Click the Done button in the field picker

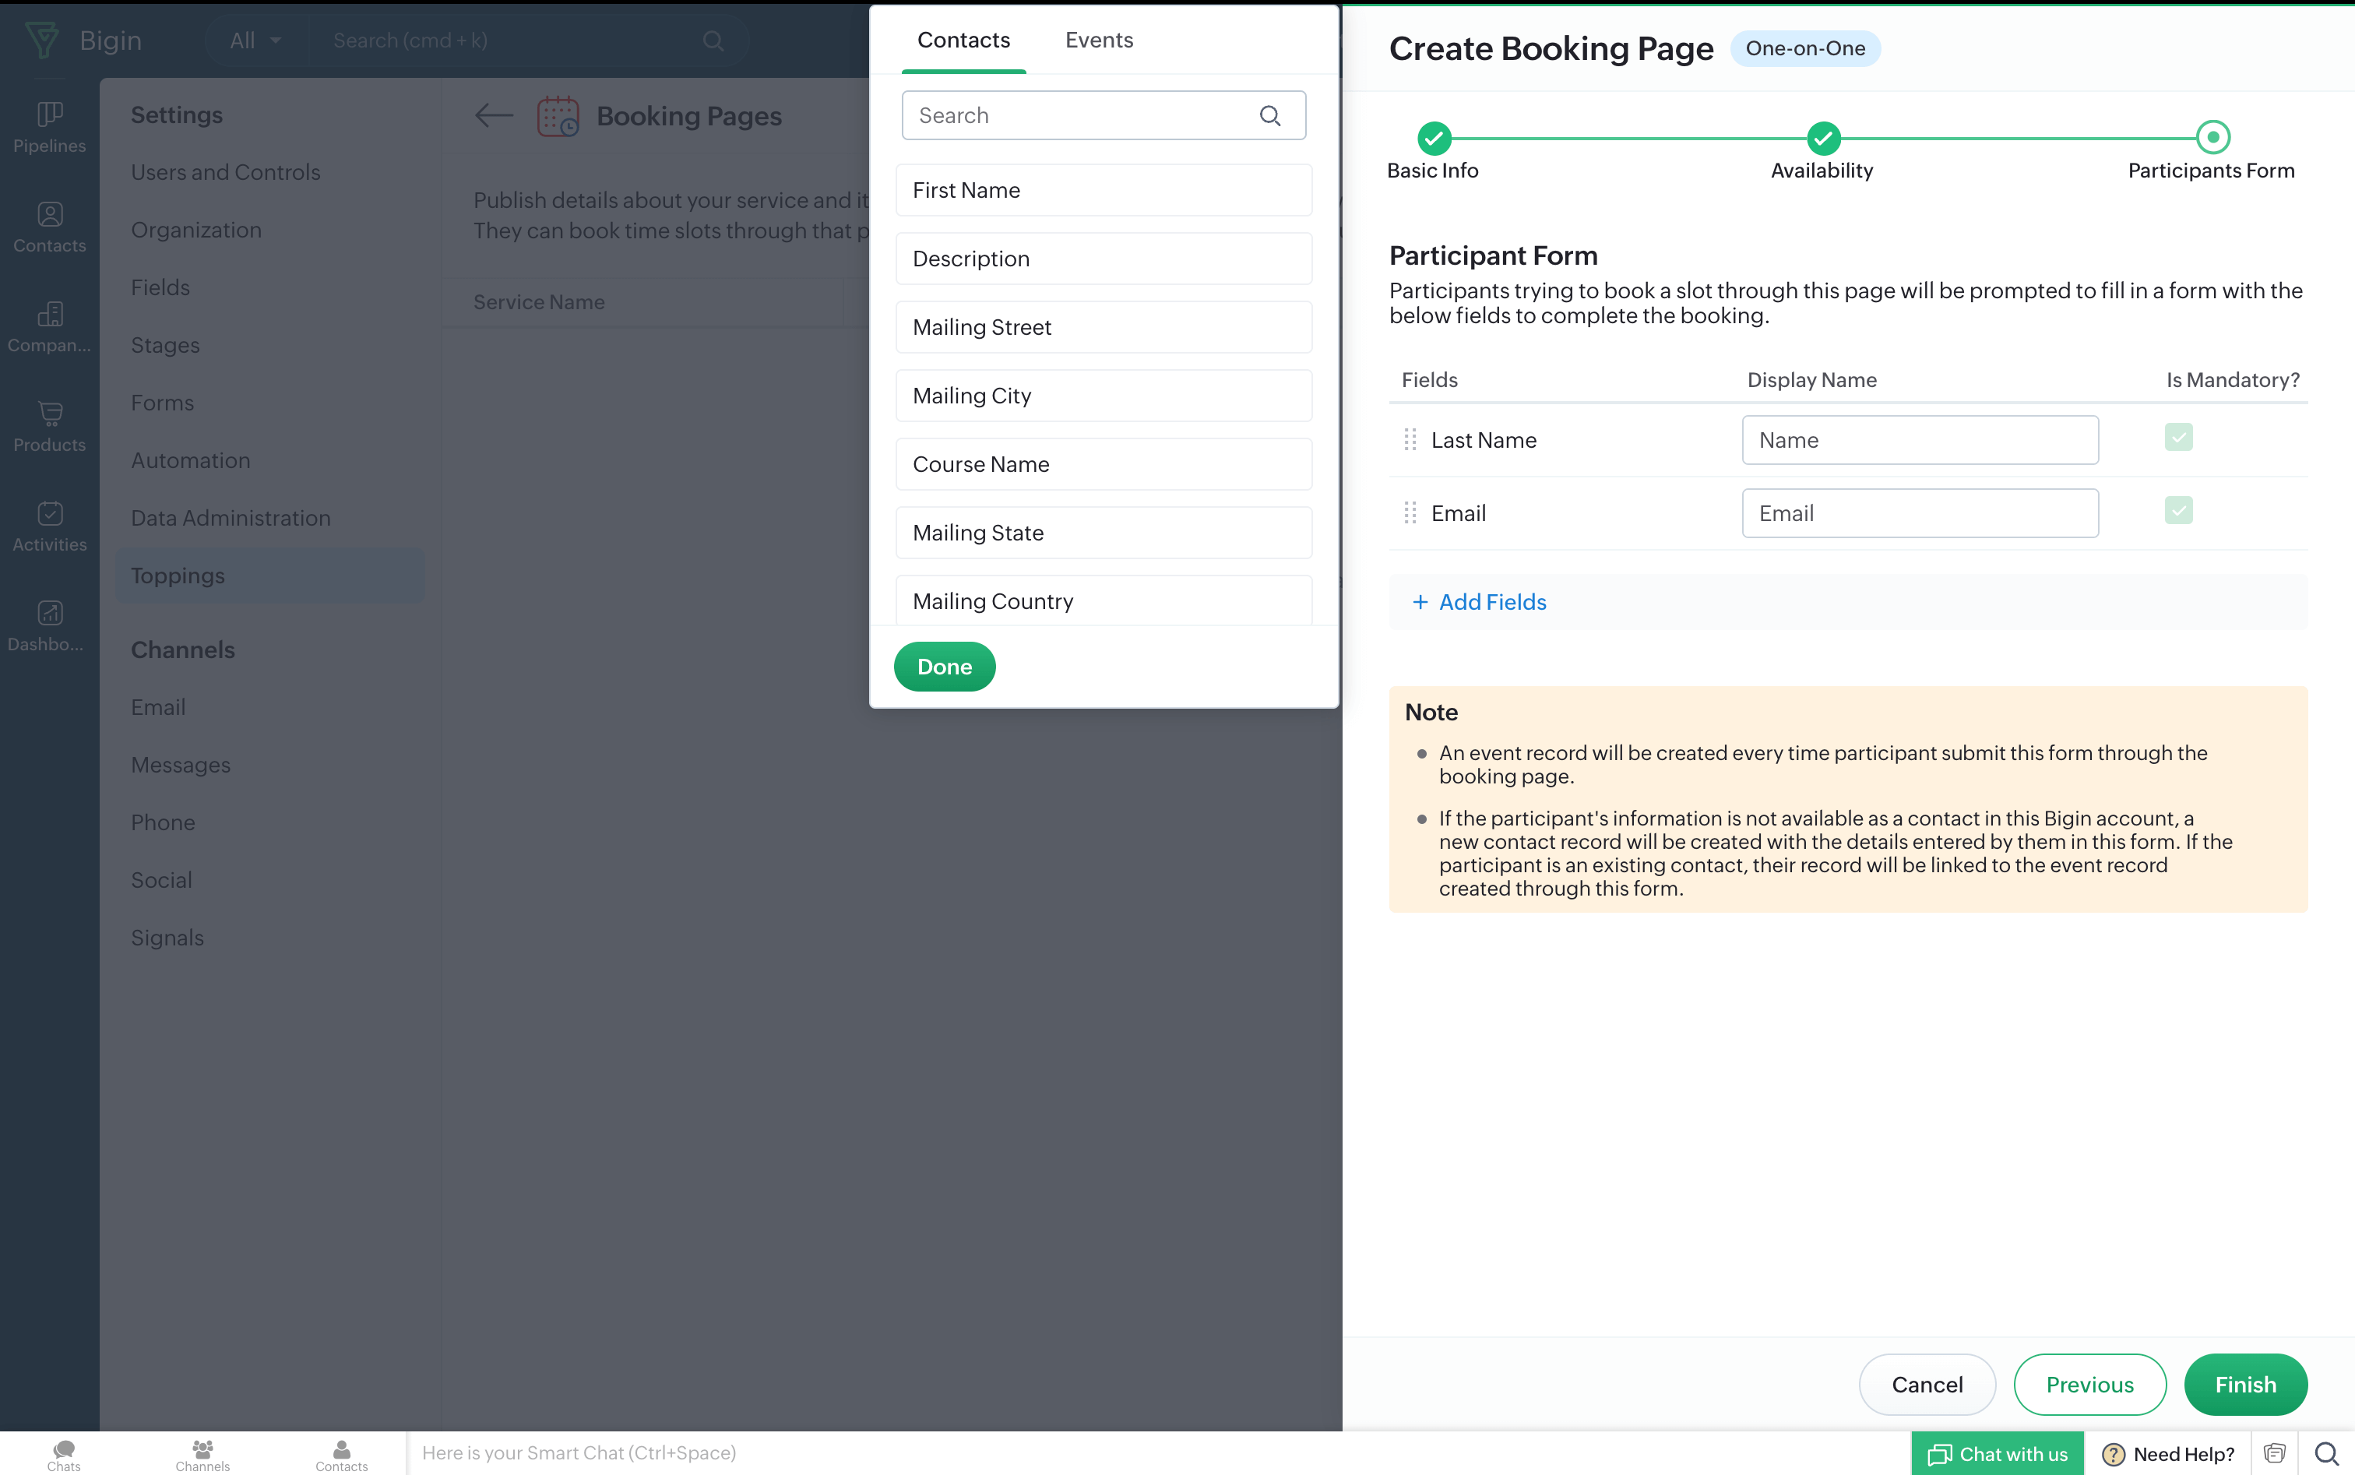click(945, 667)
